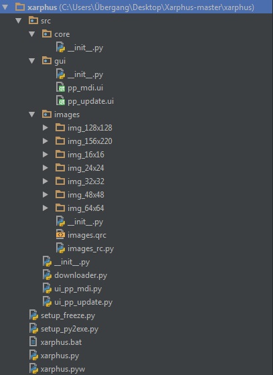Screen dimensions: 273x375
Task: Click the text file icon of xarphus.bat
Action: 33,342
